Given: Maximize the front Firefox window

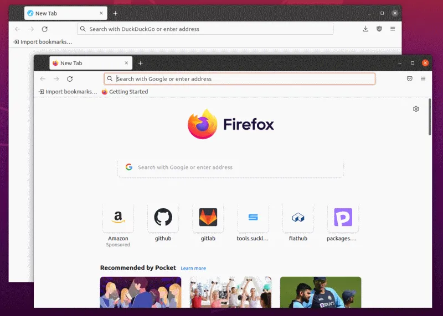Looking at the screenshot, I should [413, 63].
